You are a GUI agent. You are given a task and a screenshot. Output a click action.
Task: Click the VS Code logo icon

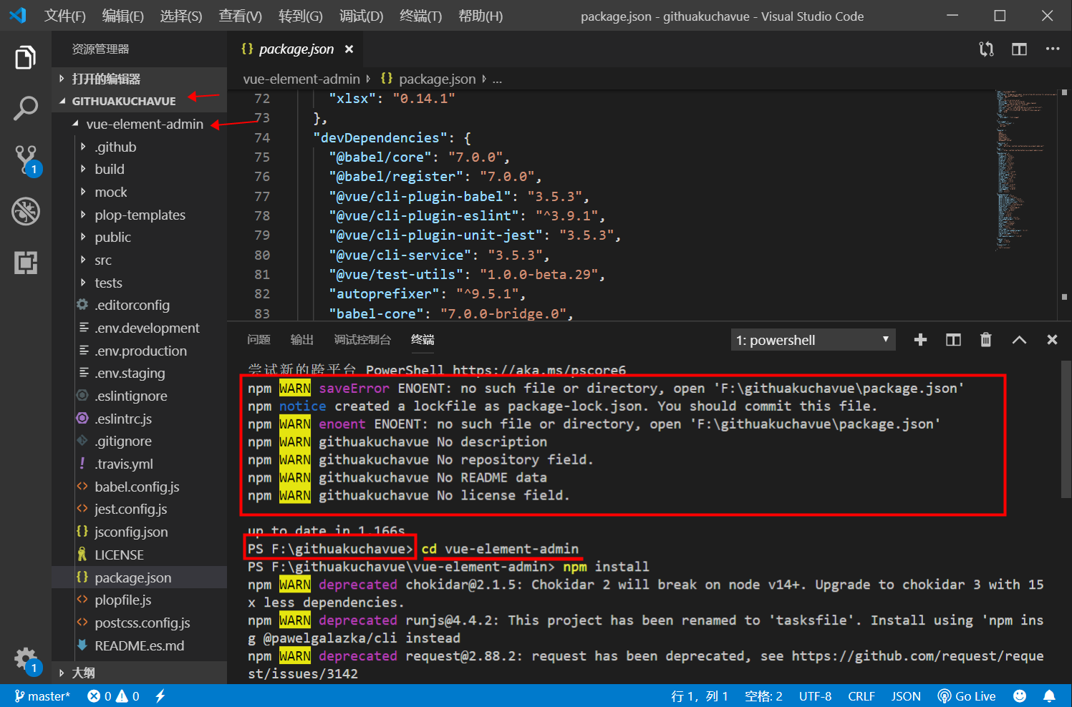click(18, 15)
